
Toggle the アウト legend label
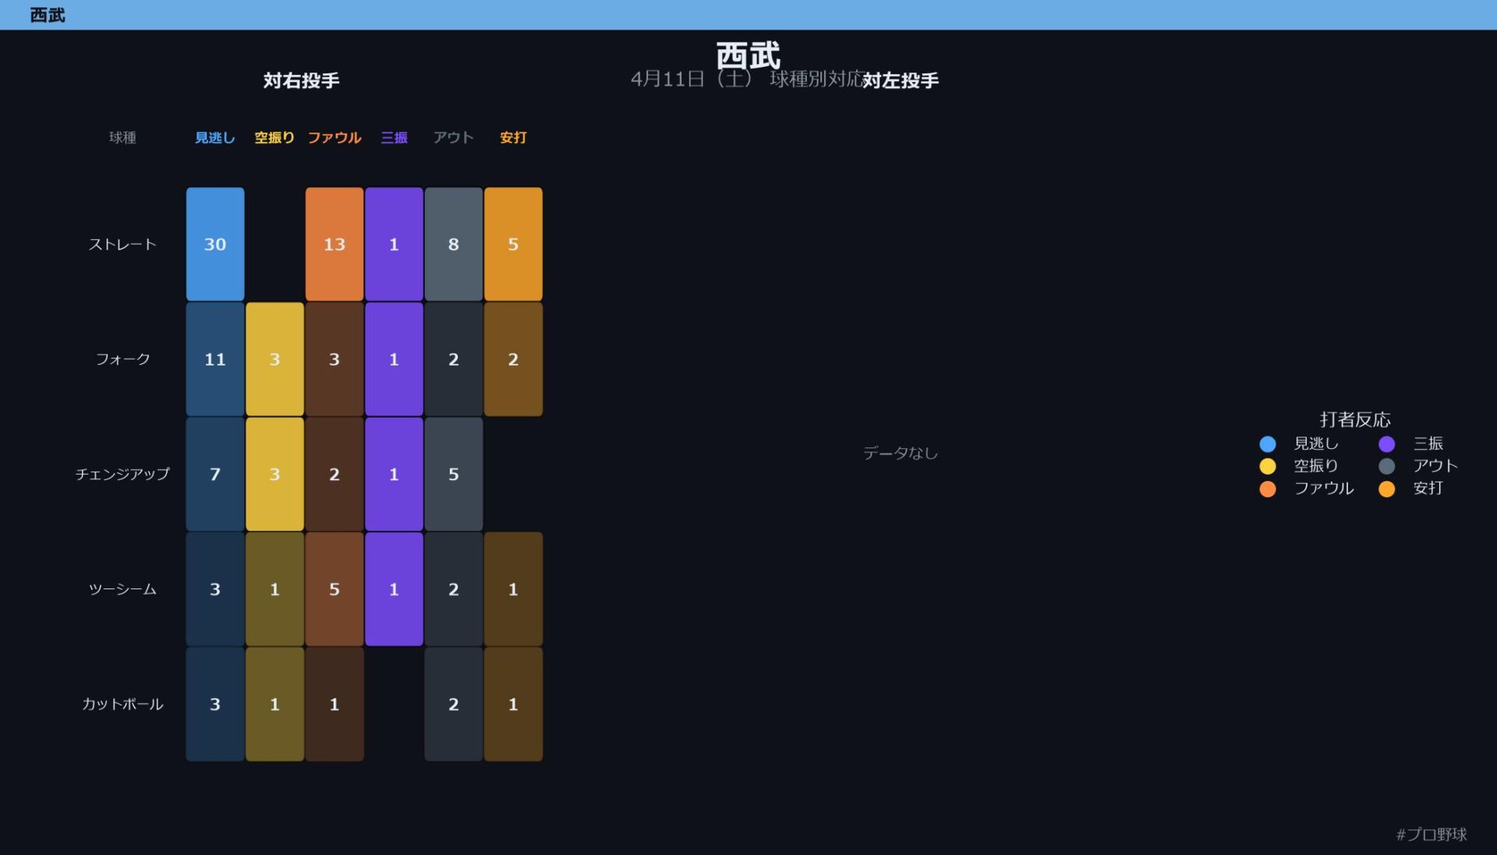[x=1435, y=466]
